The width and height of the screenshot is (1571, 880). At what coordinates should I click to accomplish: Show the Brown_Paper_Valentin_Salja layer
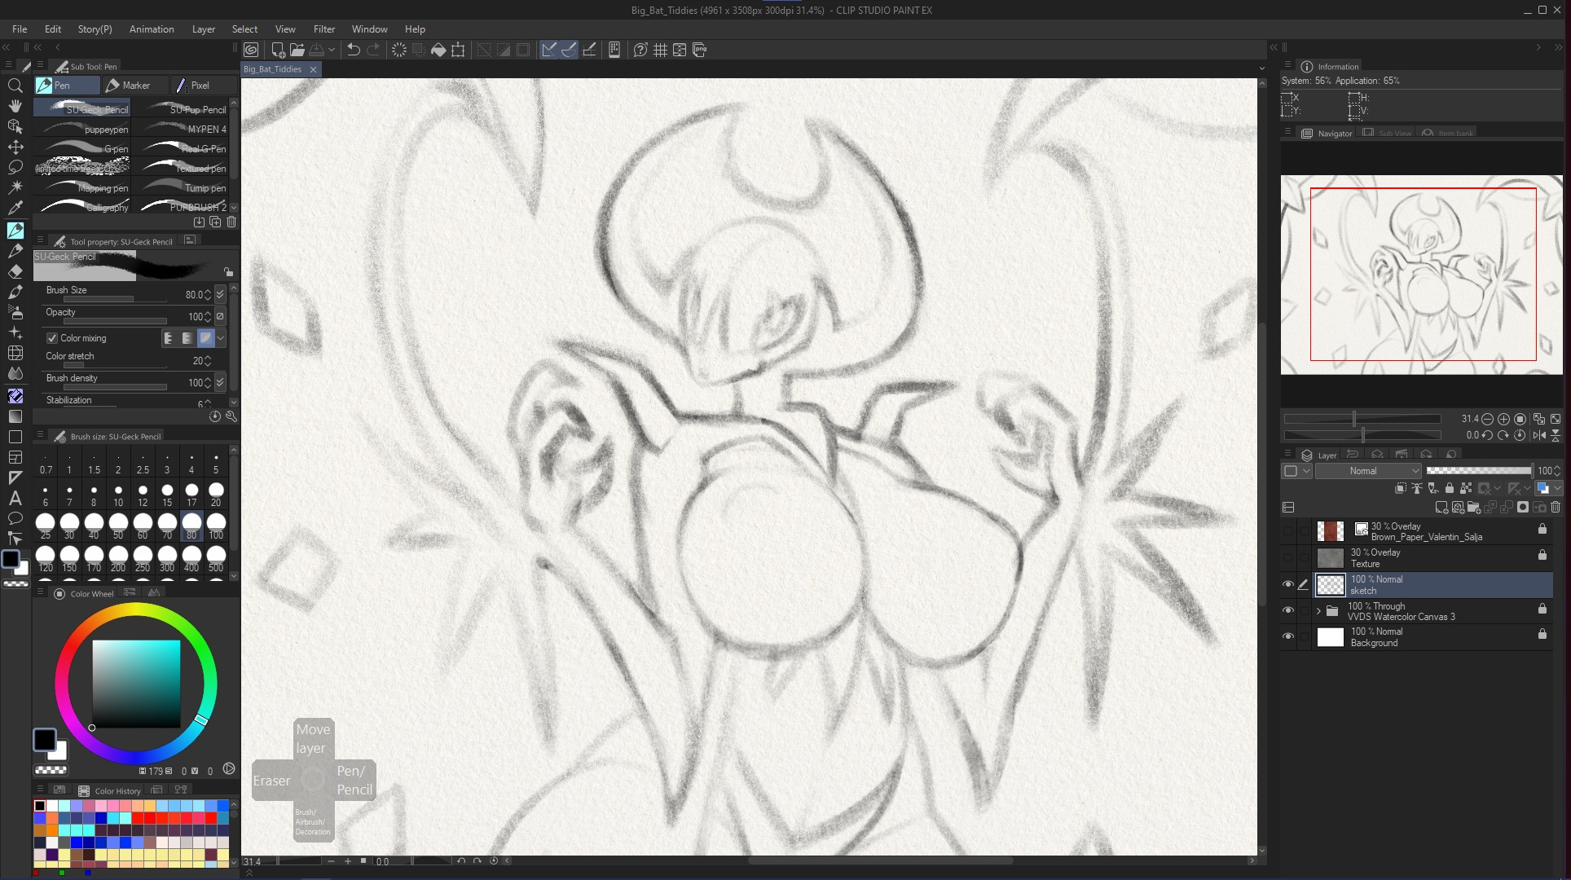[x=1288, y=531]
